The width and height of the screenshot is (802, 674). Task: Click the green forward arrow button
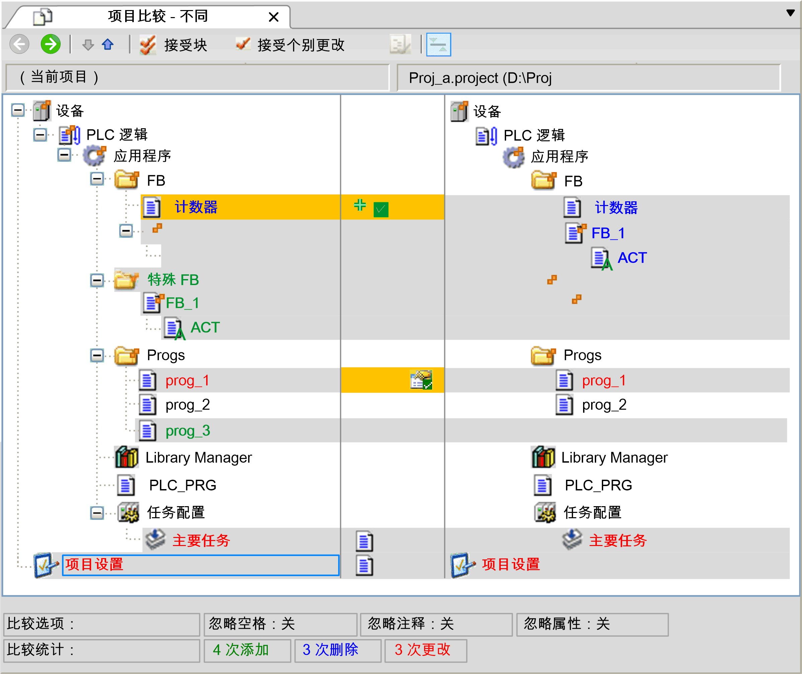pyautogui.click(x=51, y=44)
